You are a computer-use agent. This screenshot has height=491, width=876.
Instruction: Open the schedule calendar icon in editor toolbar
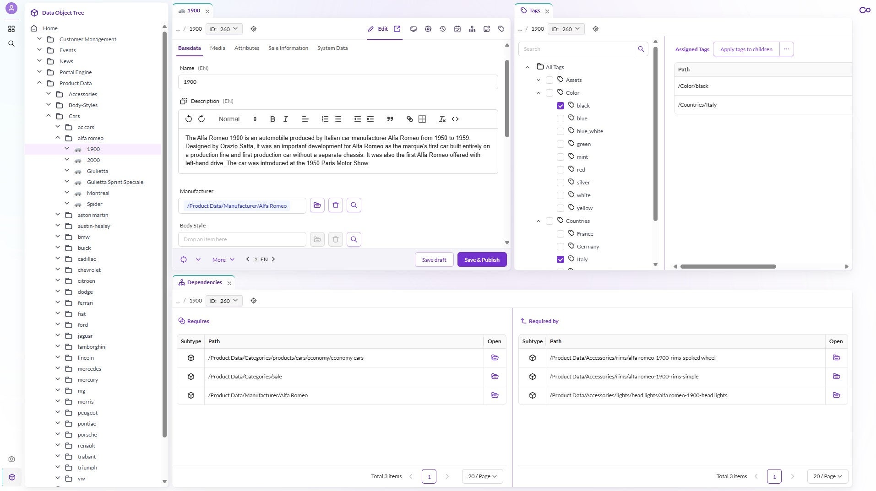pos(457,29)
